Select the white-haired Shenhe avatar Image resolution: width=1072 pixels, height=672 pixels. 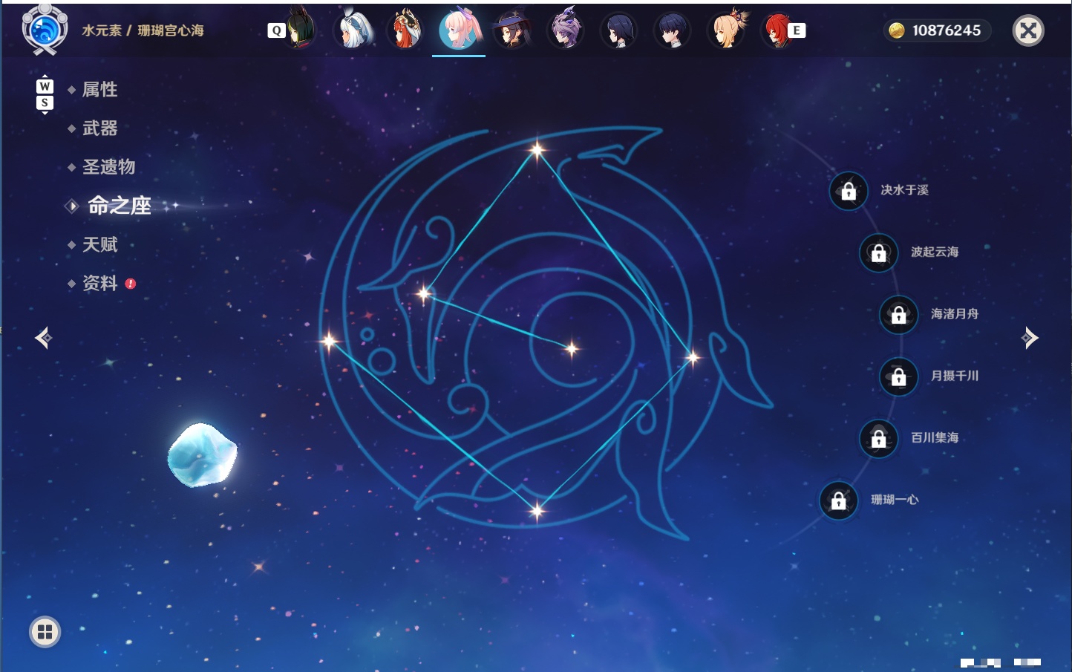tap(354, 30)
